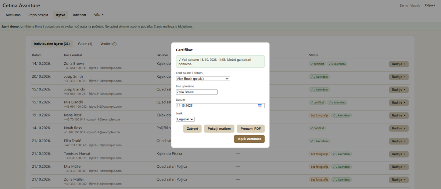Switch to Grupe (1) tab
Screen dimensions: 441x189
pyautogui.click(x=85, y=44)
